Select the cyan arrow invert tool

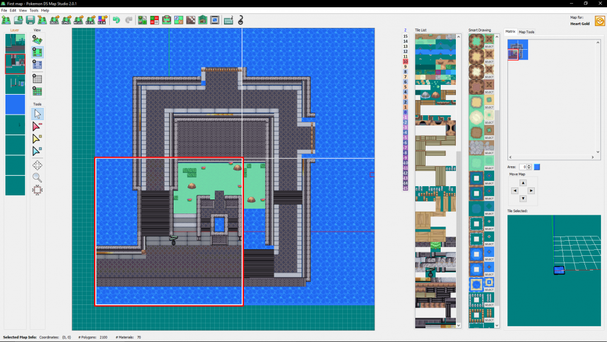click(37, 151)
